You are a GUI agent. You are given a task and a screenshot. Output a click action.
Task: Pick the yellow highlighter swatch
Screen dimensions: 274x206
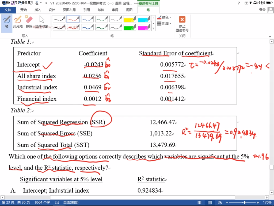point(130,19)
